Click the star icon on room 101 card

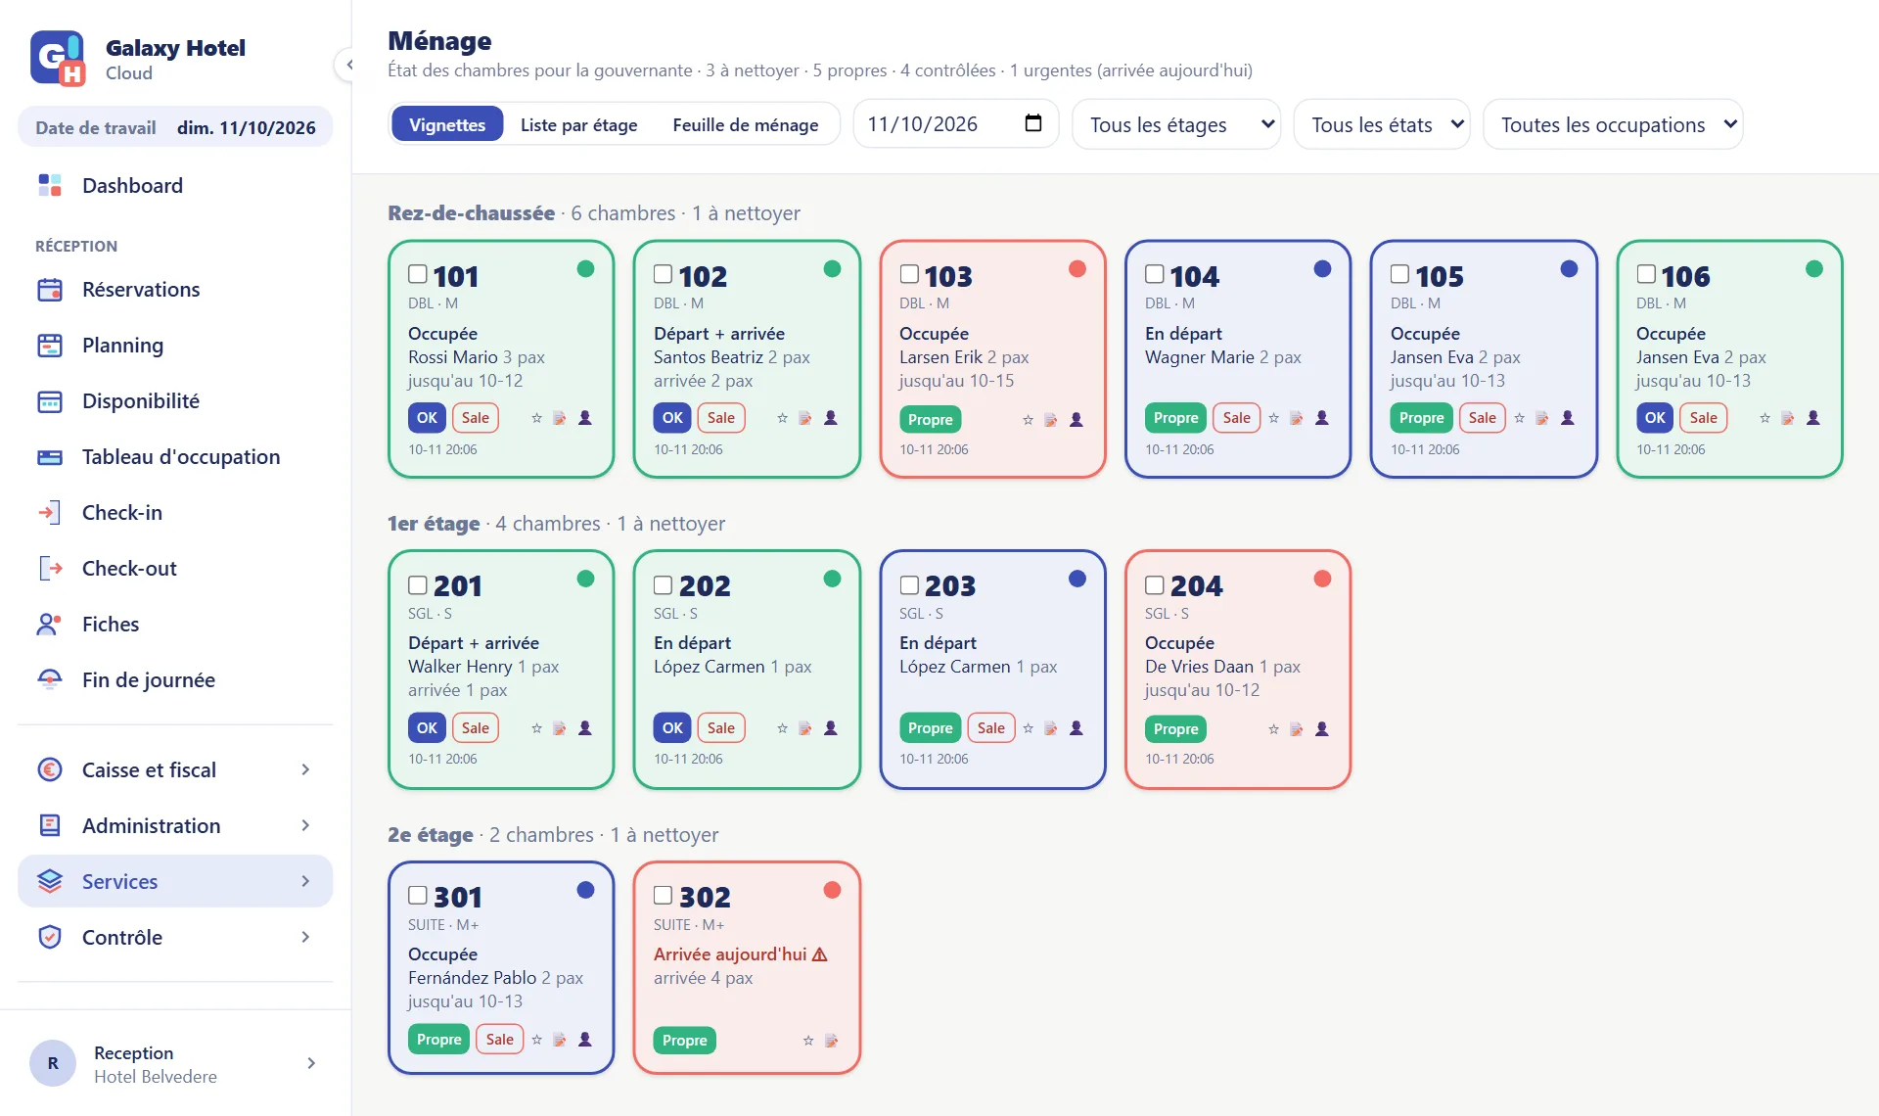(x=536, y=418)
